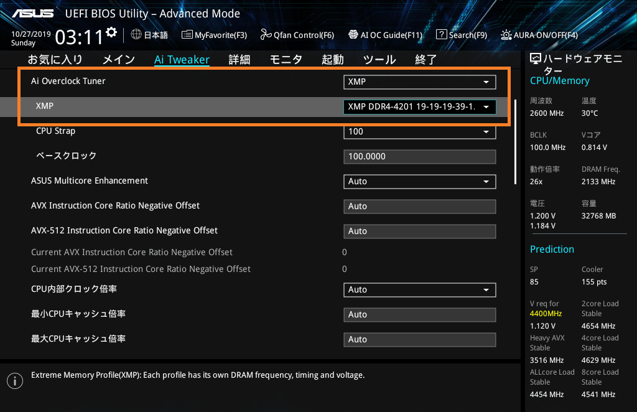Click the 100.0 MHz BCLK value

[547, 147]
